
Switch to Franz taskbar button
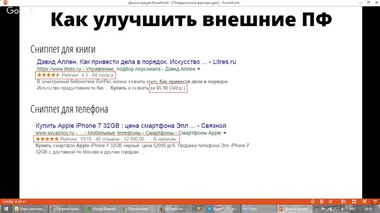(x=258, y=209)
